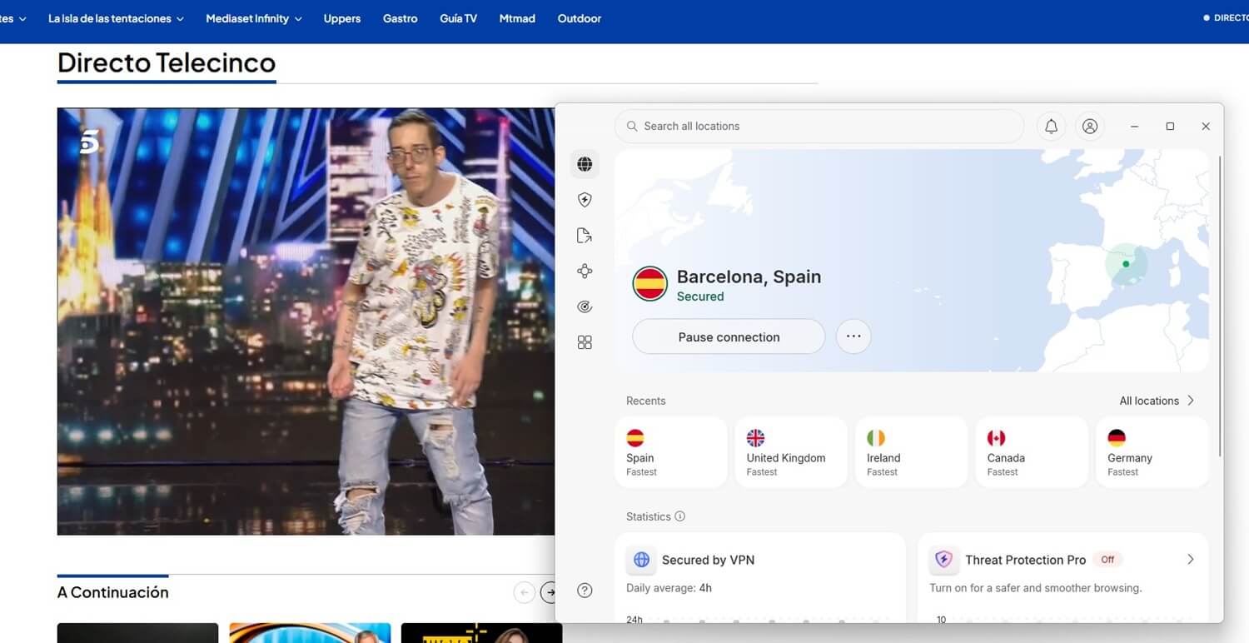
Task: Open the globe VPN home icon in sidebar
Action: (x=585, y=164)
